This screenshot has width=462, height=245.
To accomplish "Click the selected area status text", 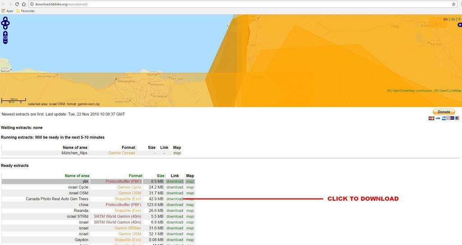I will (x=64, y=104).
